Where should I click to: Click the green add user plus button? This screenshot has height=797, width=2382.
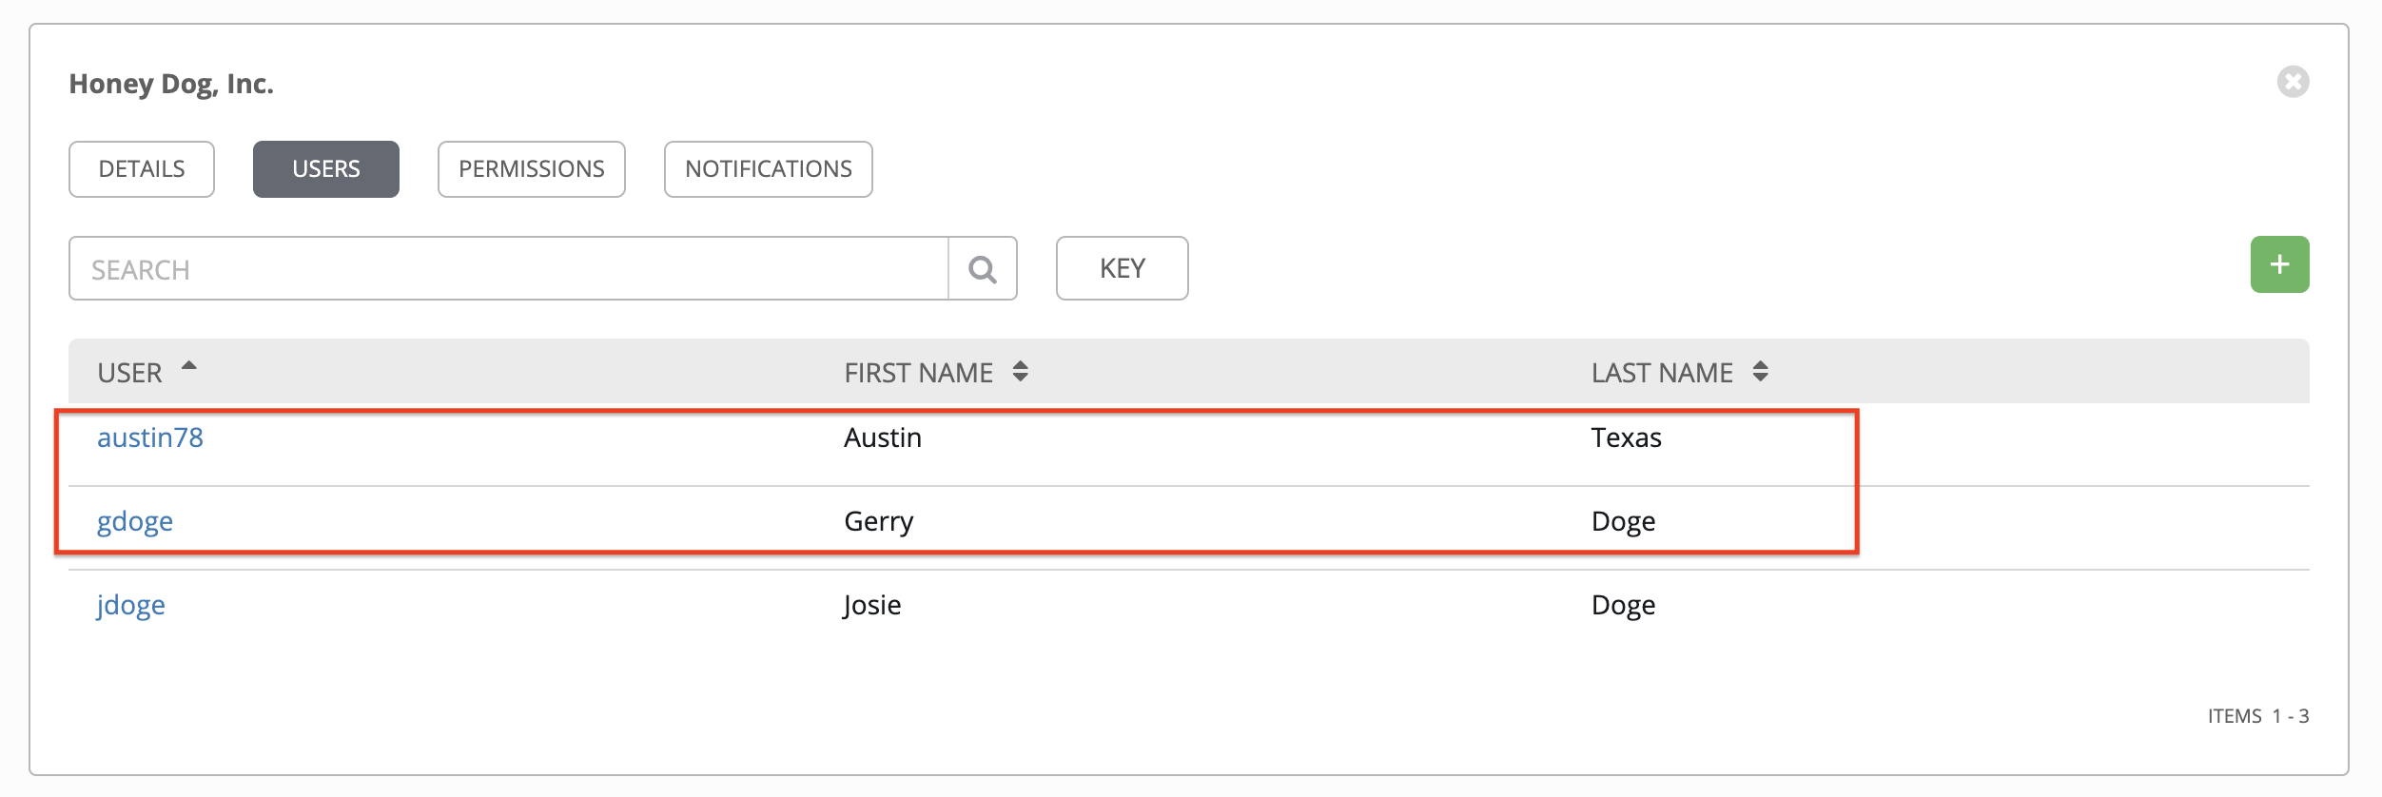[2279, 264]
